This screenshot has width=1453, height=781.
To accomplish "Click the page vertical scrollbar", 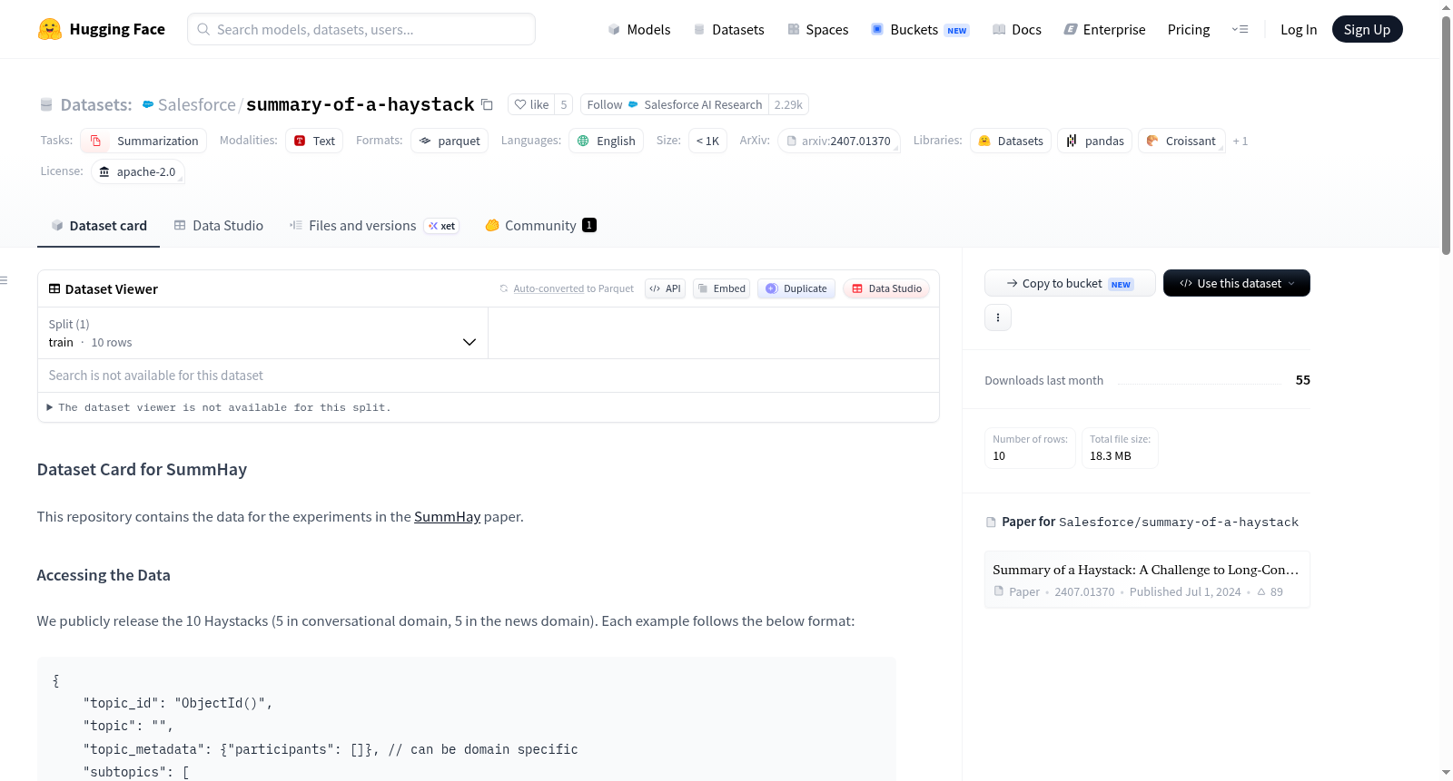I will pyautogui.click(x=1446, y=136).
